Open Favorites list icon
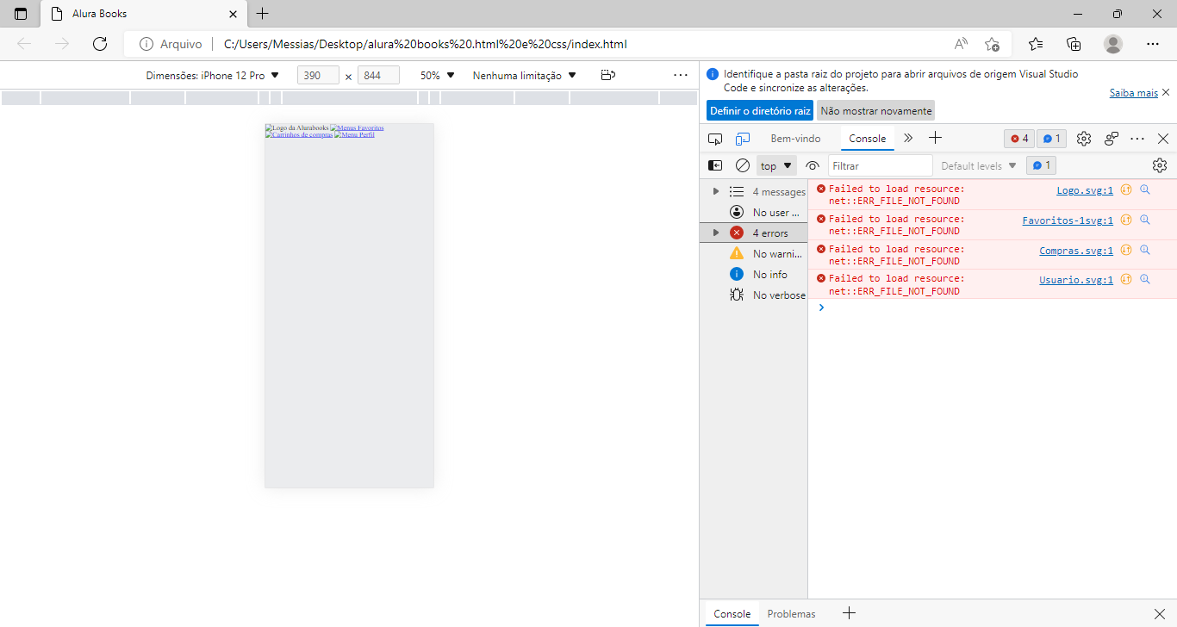The width and height of the screenshot is (1177, 627). pos(1036,44)
